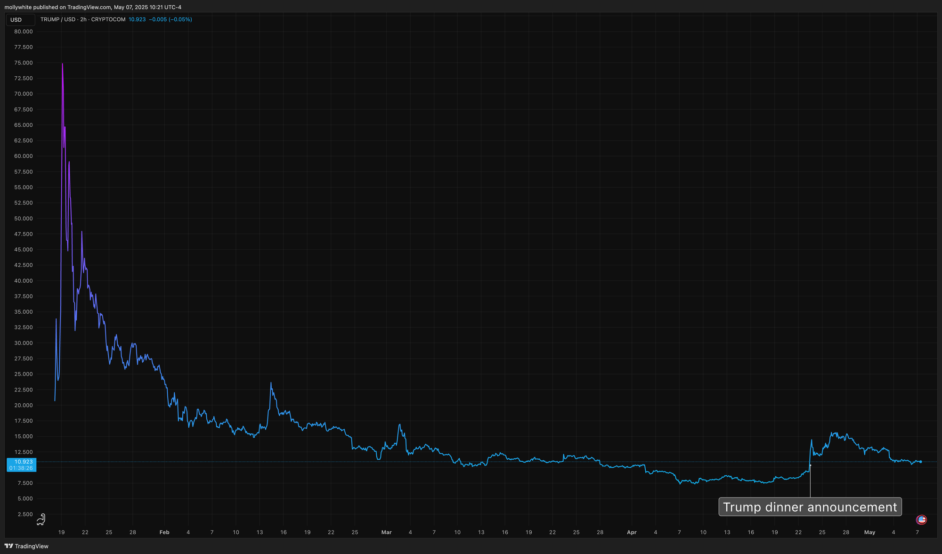Click the 42.500 price axis label
Screen dimensions: 942x554
pos(24,265)
